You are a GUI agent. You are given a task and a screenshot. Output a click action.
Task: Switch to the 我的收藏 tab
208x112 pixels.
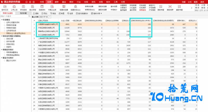23,13
